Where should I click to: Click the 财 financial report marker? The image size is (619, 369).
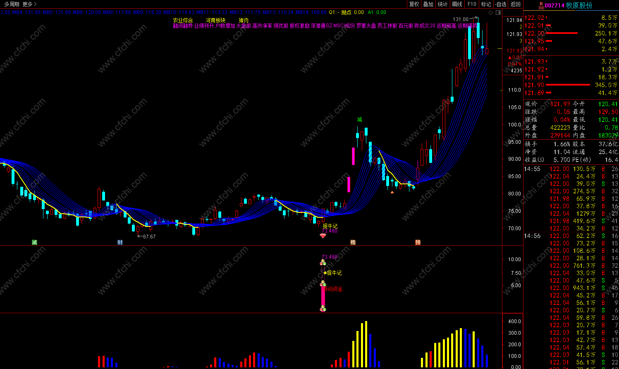(x=120, y=243)
